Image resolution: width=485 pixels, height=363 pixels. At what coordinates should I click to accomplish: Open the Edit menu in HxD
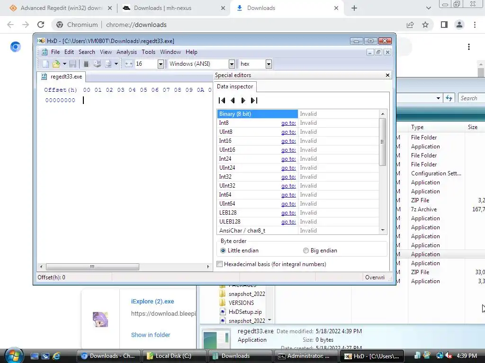(69, 52)
